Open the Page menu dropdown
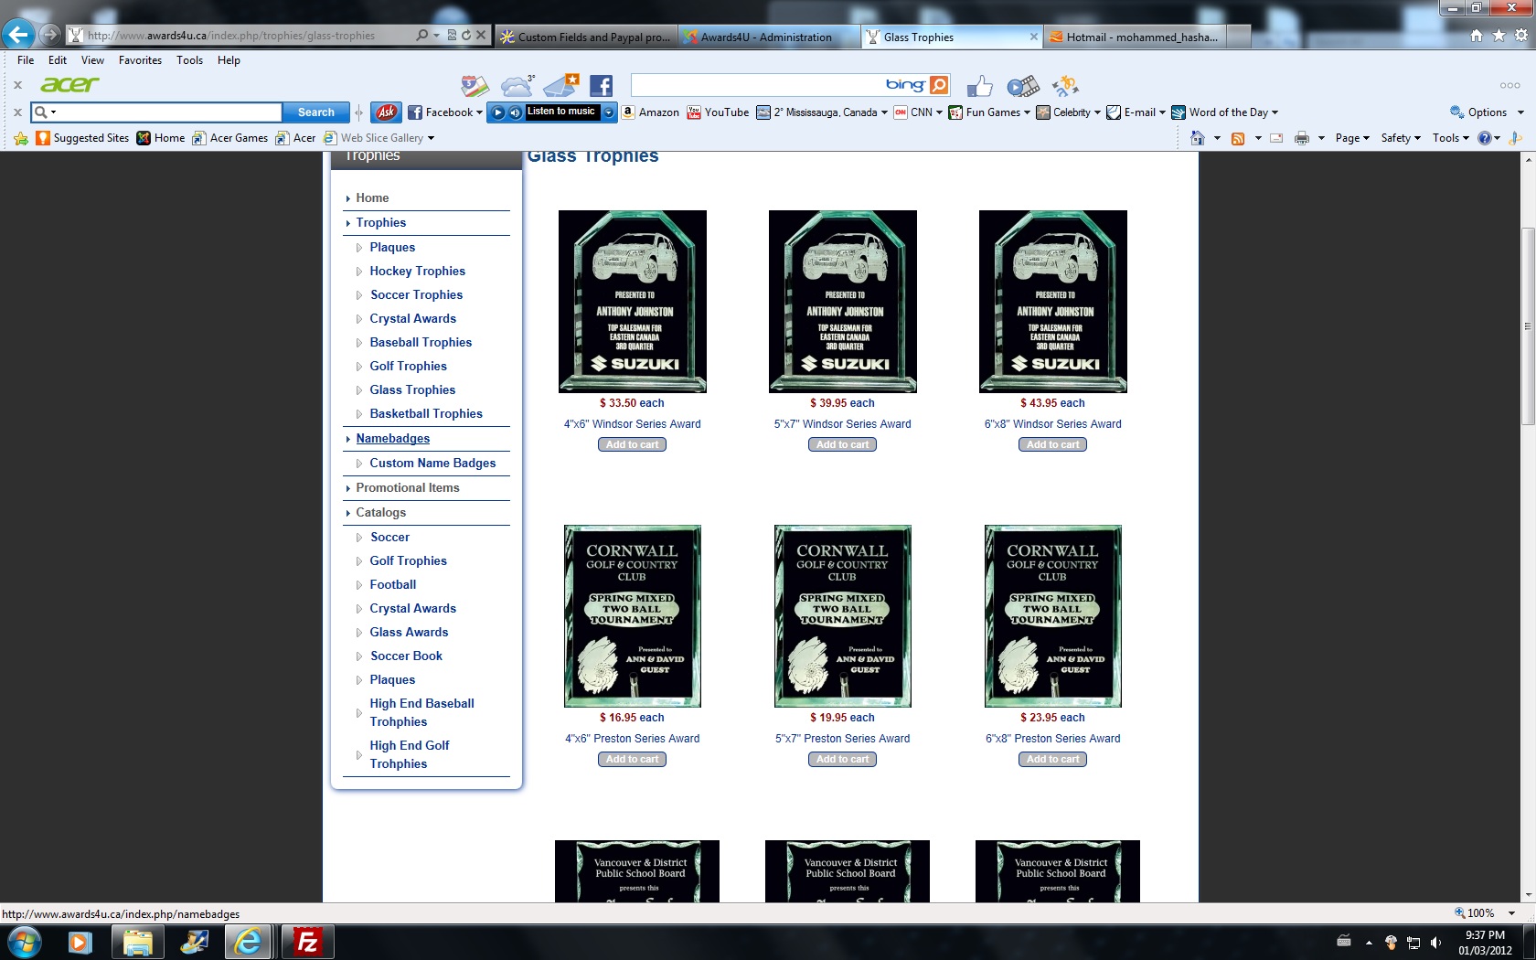1536x960 pixels. click(1352, 138)
